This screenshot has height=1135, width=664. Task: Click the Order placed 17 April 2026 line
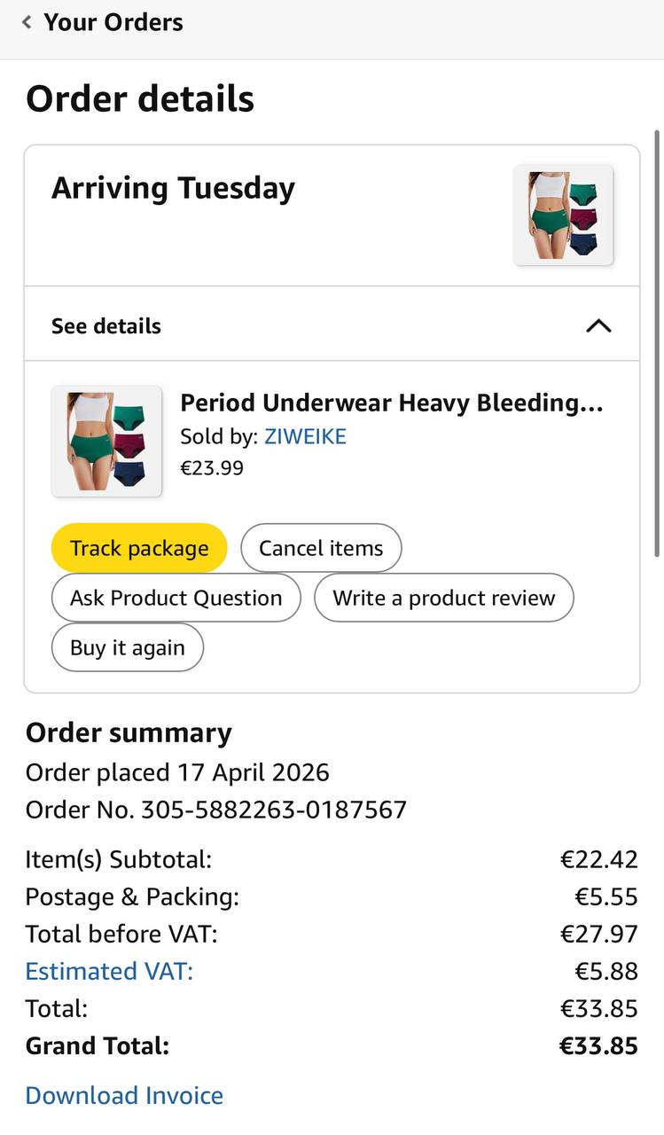coord(177,772)
